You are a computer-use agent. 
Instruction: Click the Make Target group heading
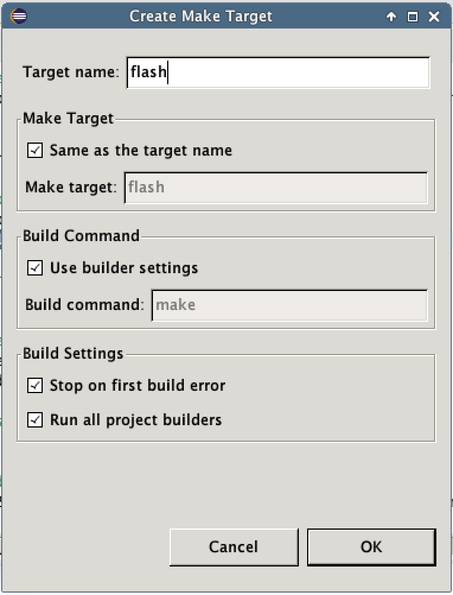tap(68, 119)
